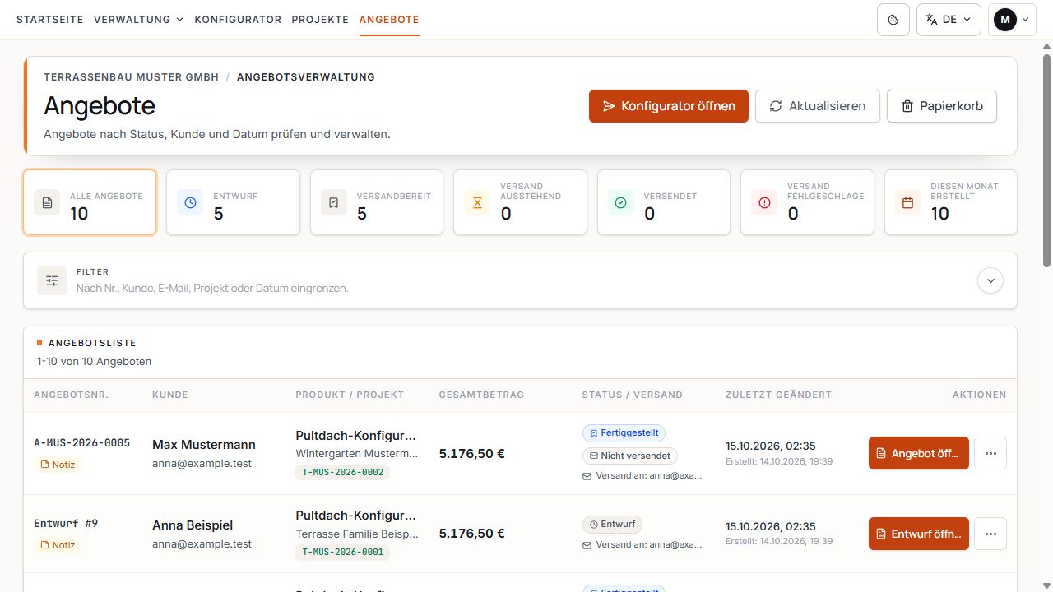
Task: Click the Gesamtbetrag column header
Action: (481, 395)
